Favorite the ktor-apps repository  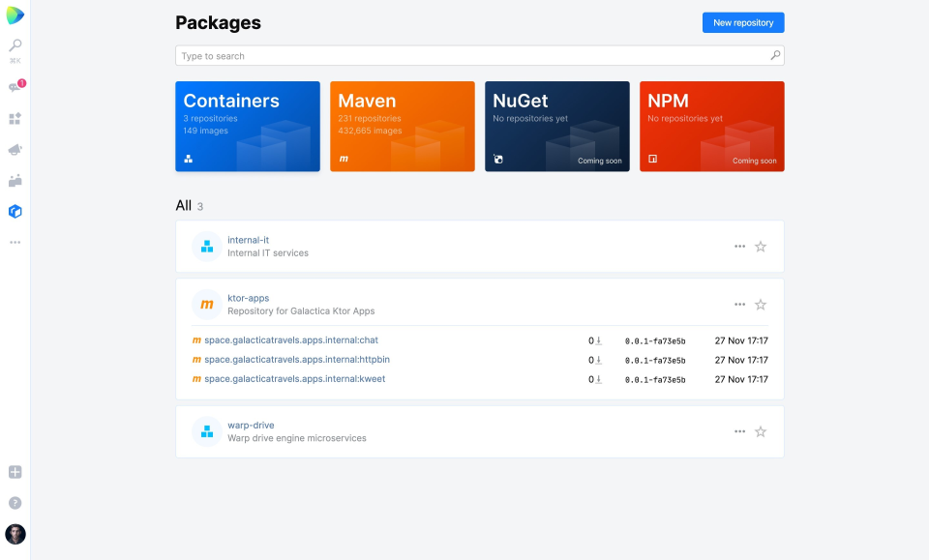pyautogui.click(x=761, y=305)
